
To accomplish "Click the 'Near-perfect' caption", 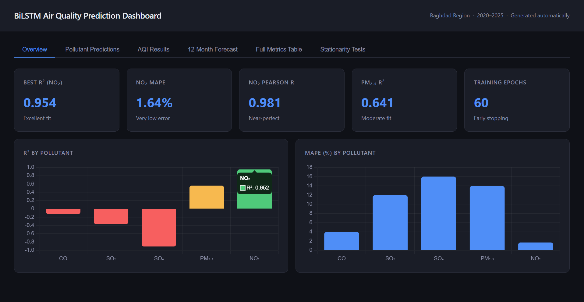I will (x=264, y=118).
